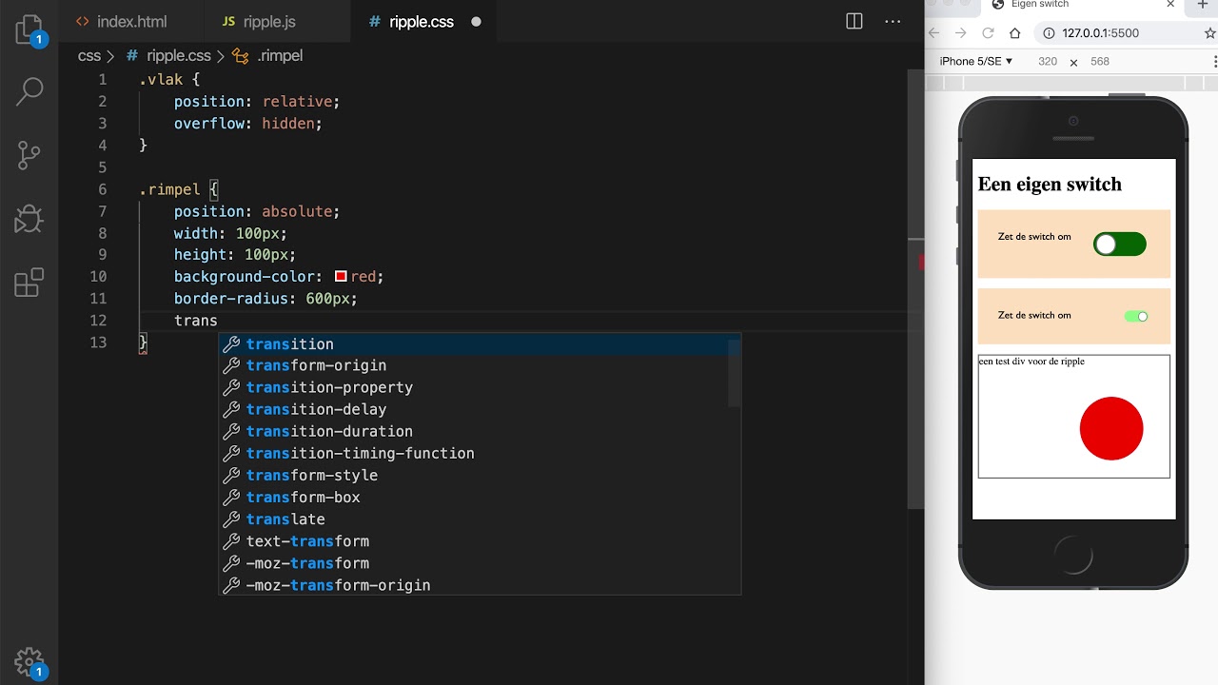Open a new browser tab
Image resolution: width=1218 pixels, height=685 pixels.
tap(1201, 5)
